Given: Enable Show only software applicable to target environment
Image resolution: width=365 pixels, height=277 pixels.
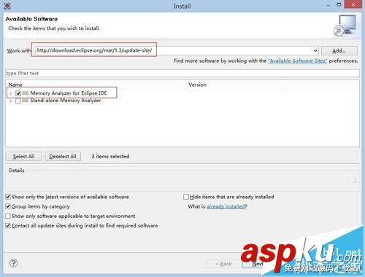Looking at the screenshot, I should [8, 216].
